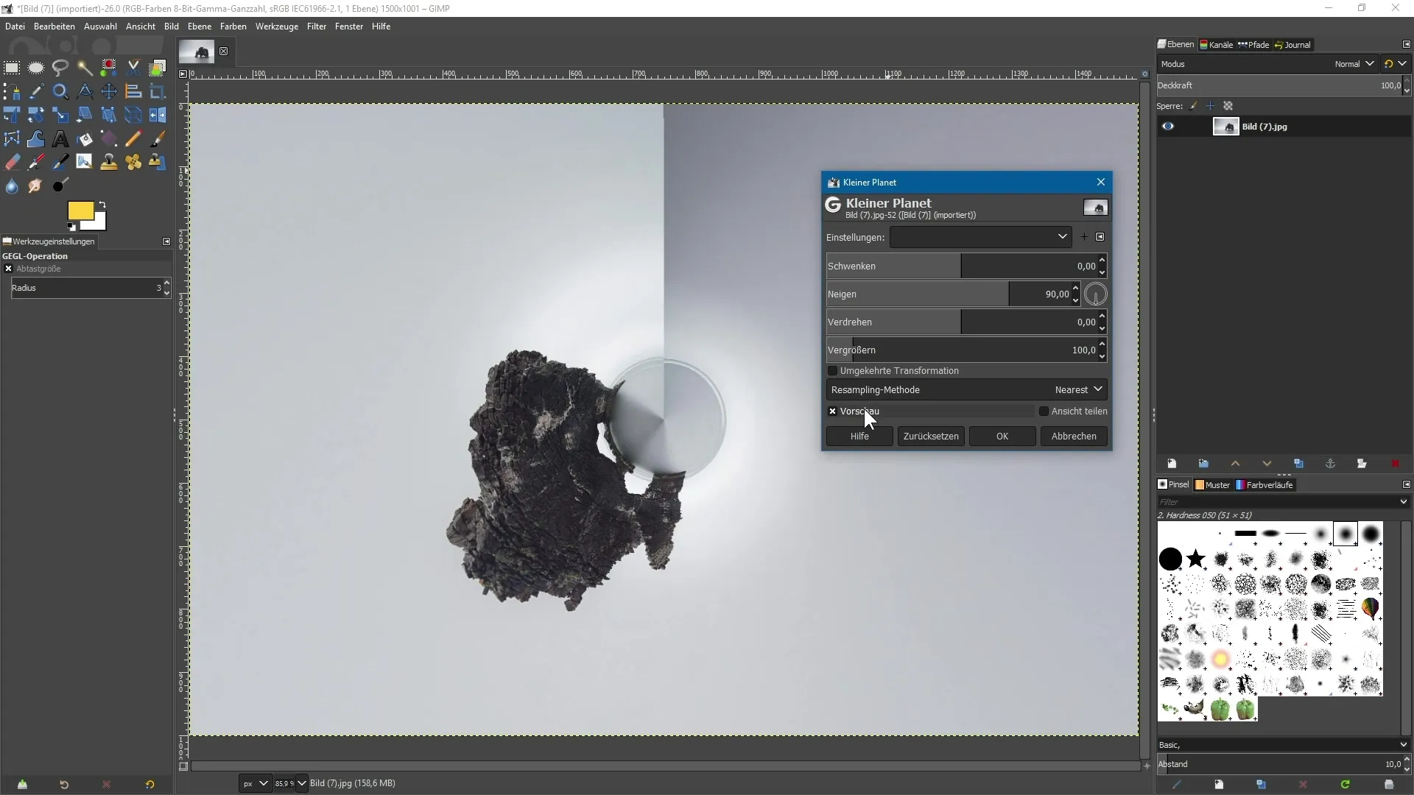Switch to the Pfade tab
Viewport: 1414px width, 795px height.
point(1254,45)
